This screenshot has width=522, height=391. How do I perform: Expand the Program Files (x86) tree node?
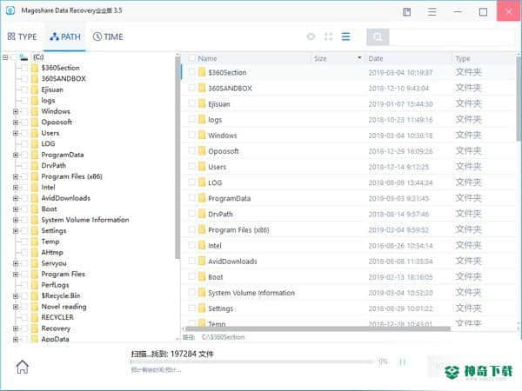click(x=16, y=176)
